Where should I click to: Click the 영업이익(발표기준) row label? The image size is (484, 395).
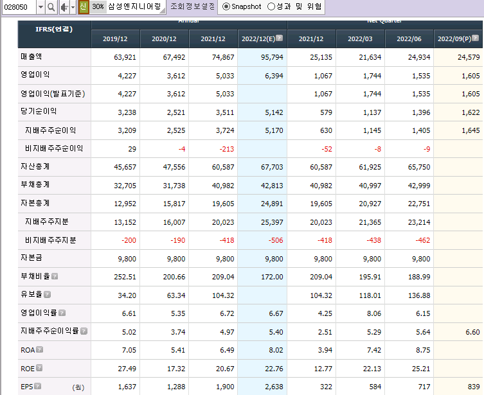click(x=53, y=94)
